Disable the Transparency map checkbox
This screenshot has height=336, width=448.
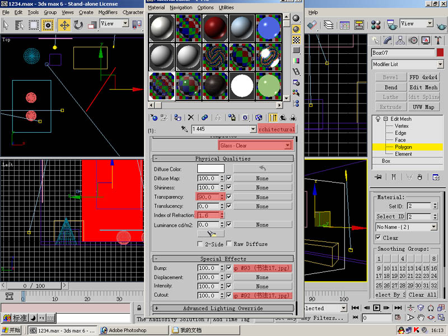tap(229, 197)
